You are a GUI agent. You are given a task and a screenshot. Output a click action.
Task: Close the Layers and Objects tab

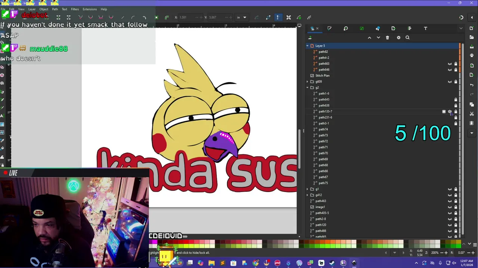click(x=317, y=28)
